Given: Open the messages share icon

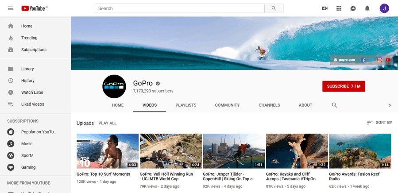Looking at the screenshot, I should 353,8.
